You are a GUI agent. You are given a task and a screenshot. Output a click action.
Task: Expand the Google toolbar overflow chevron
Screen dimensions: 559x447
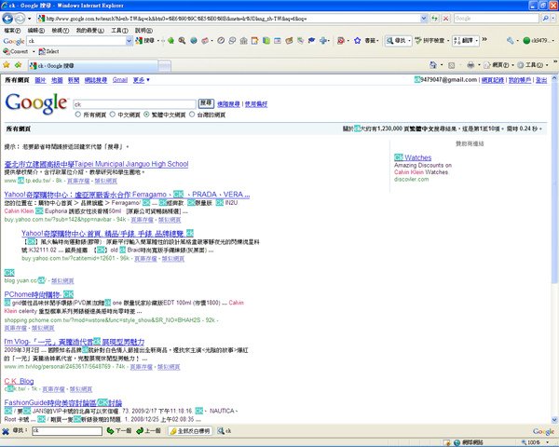484,39
